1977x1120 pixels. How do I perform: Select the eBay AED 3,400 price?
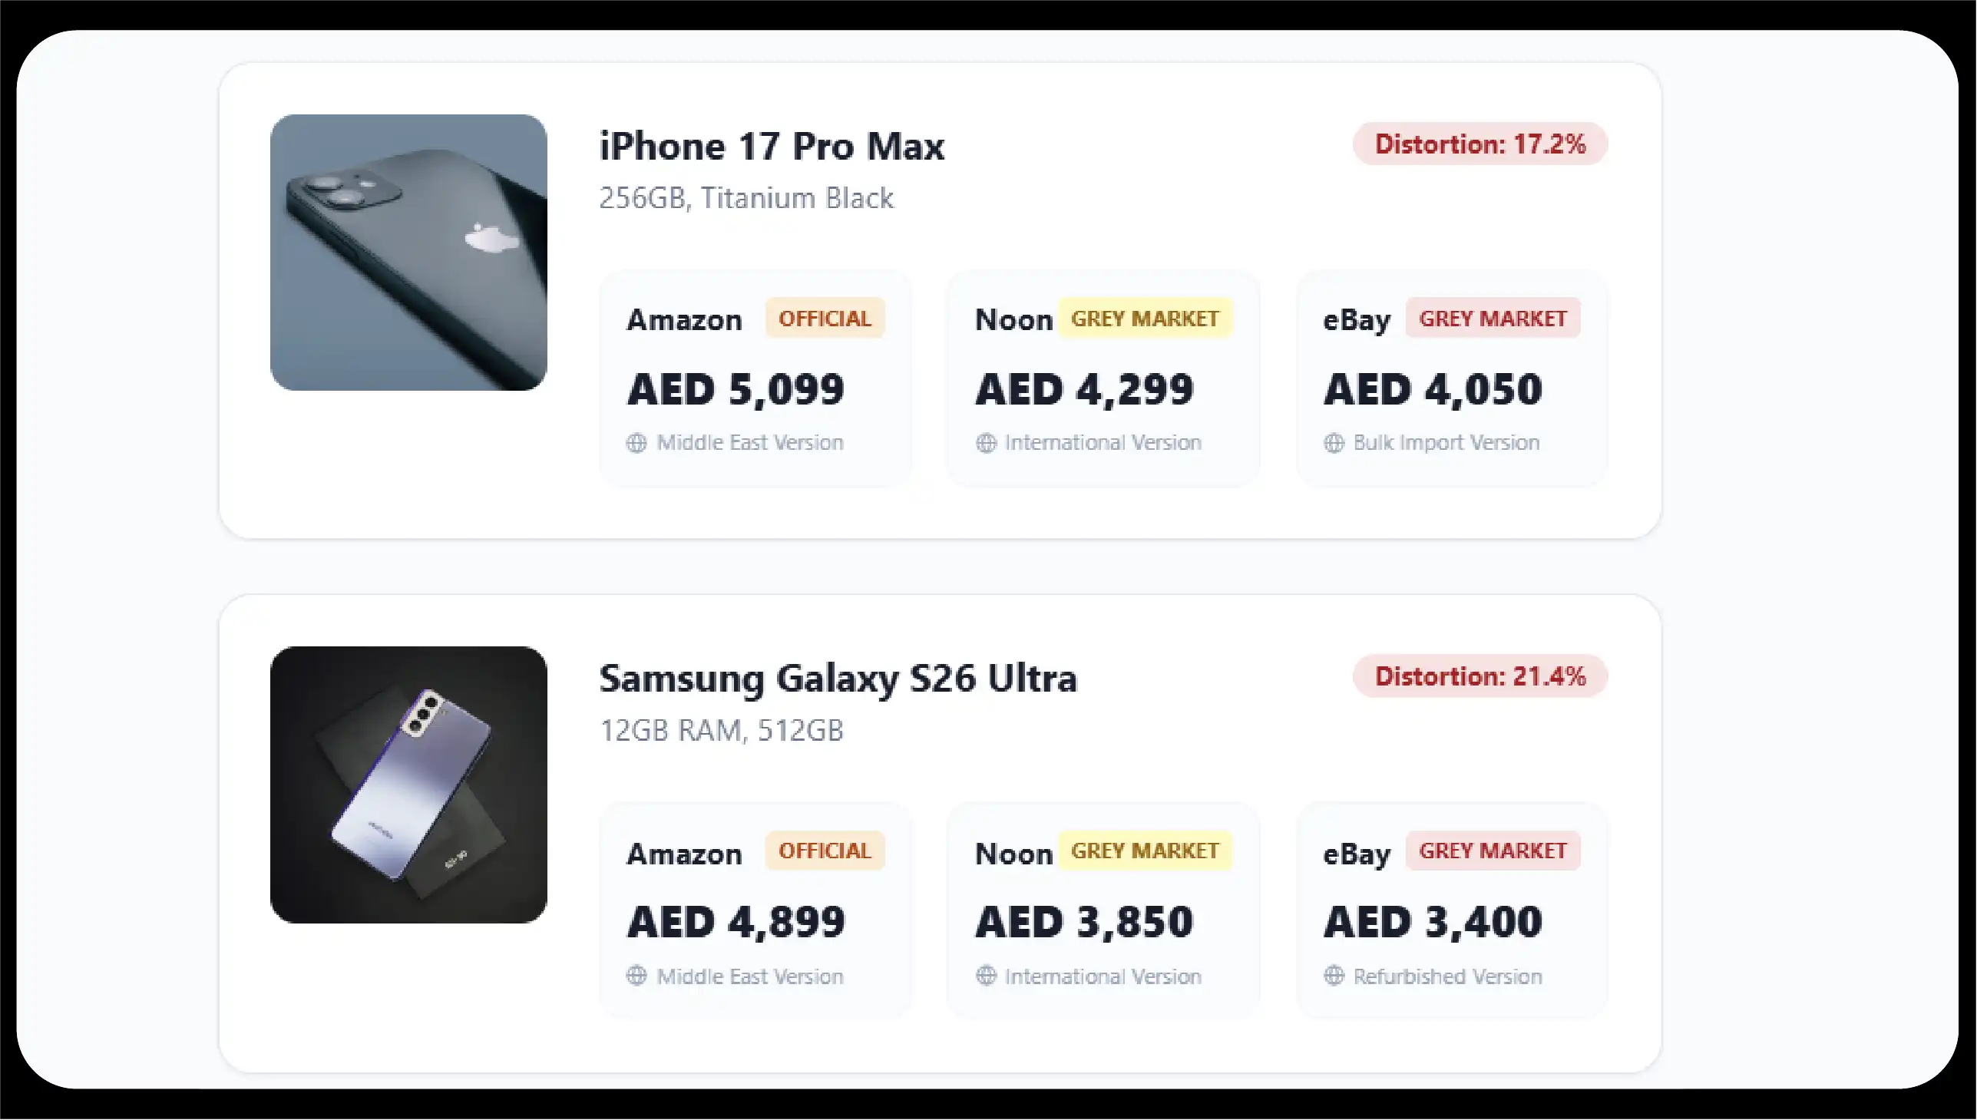point(1433,921)
